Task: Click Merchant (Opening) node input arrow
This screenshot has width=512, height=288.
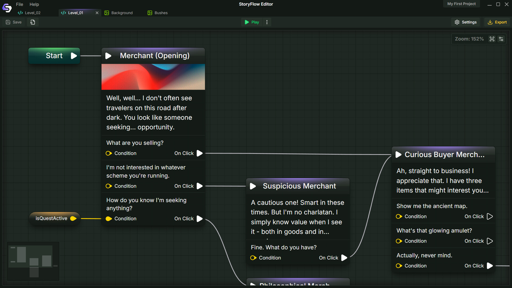Action: 108,56
